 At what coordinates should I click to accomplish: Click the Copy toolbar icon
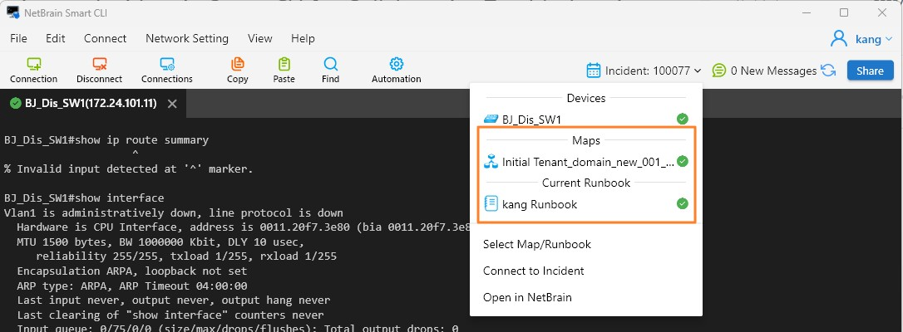[237, 63]
